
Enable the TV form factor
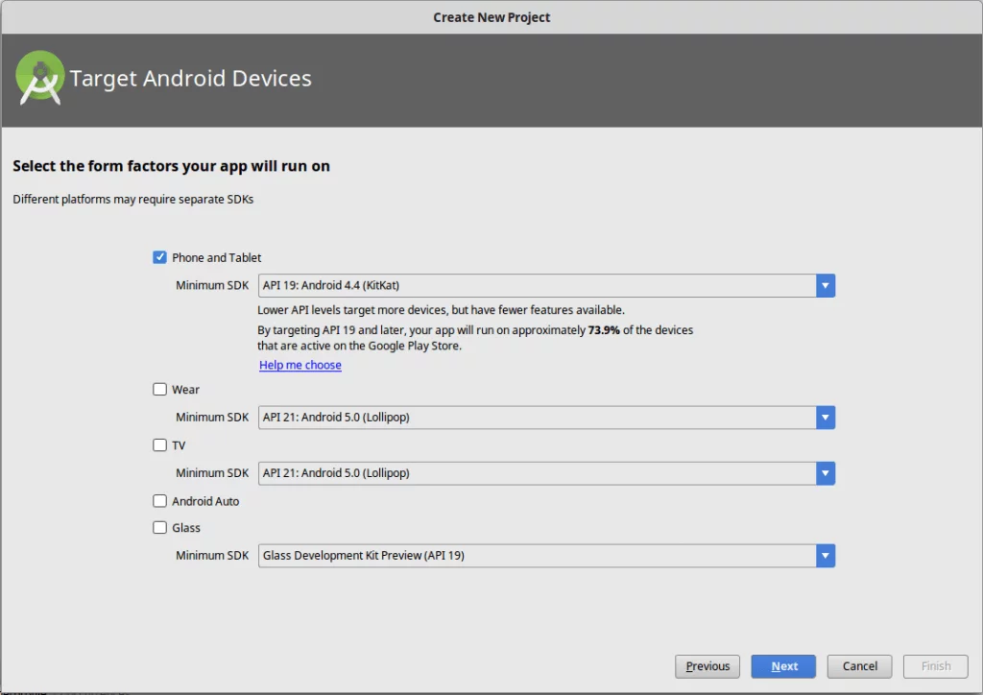[x=159, y=444]
